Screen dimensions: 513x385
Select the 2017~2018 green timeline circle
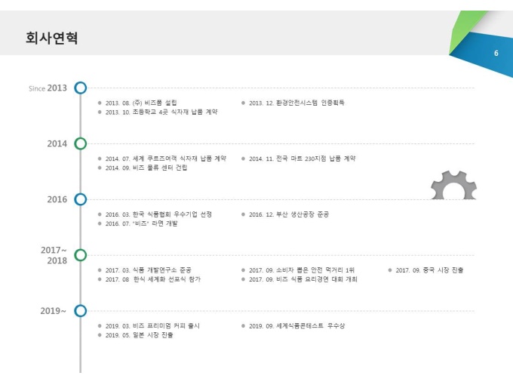(81, 255)
